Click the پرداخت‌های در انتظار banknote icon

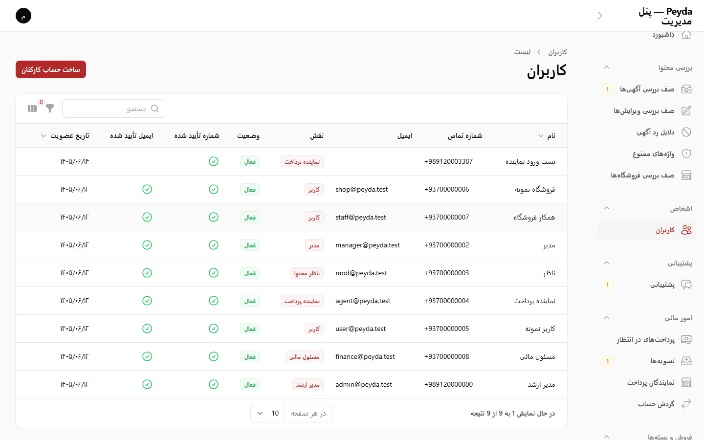point(686,339)
